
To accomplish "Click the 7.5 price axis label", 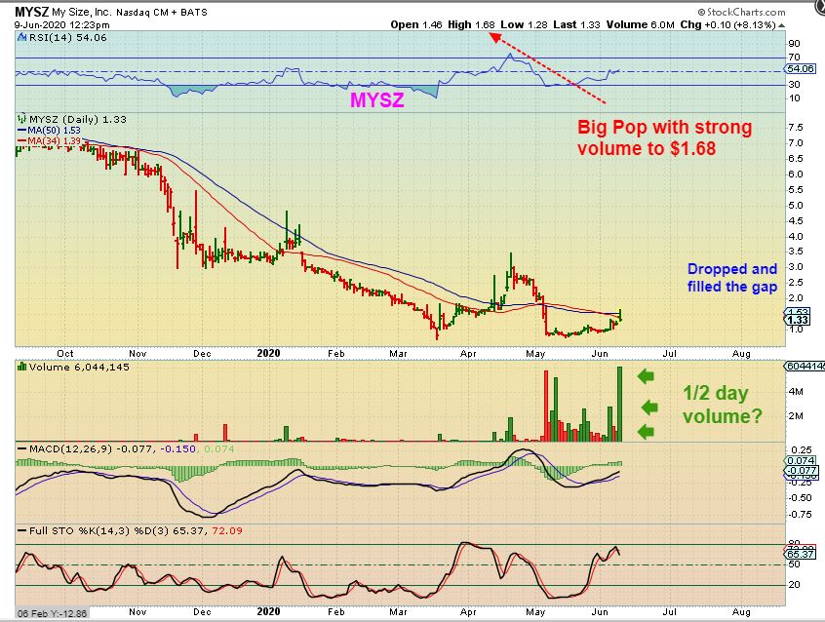I will [x=796, y=128].
